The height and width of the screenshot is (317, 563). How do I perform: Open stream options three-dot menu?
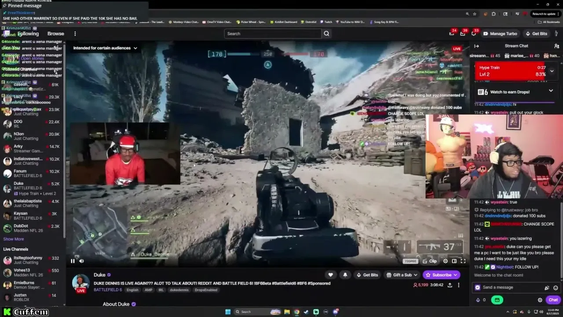pyautogui.click(x=458, y=285)
